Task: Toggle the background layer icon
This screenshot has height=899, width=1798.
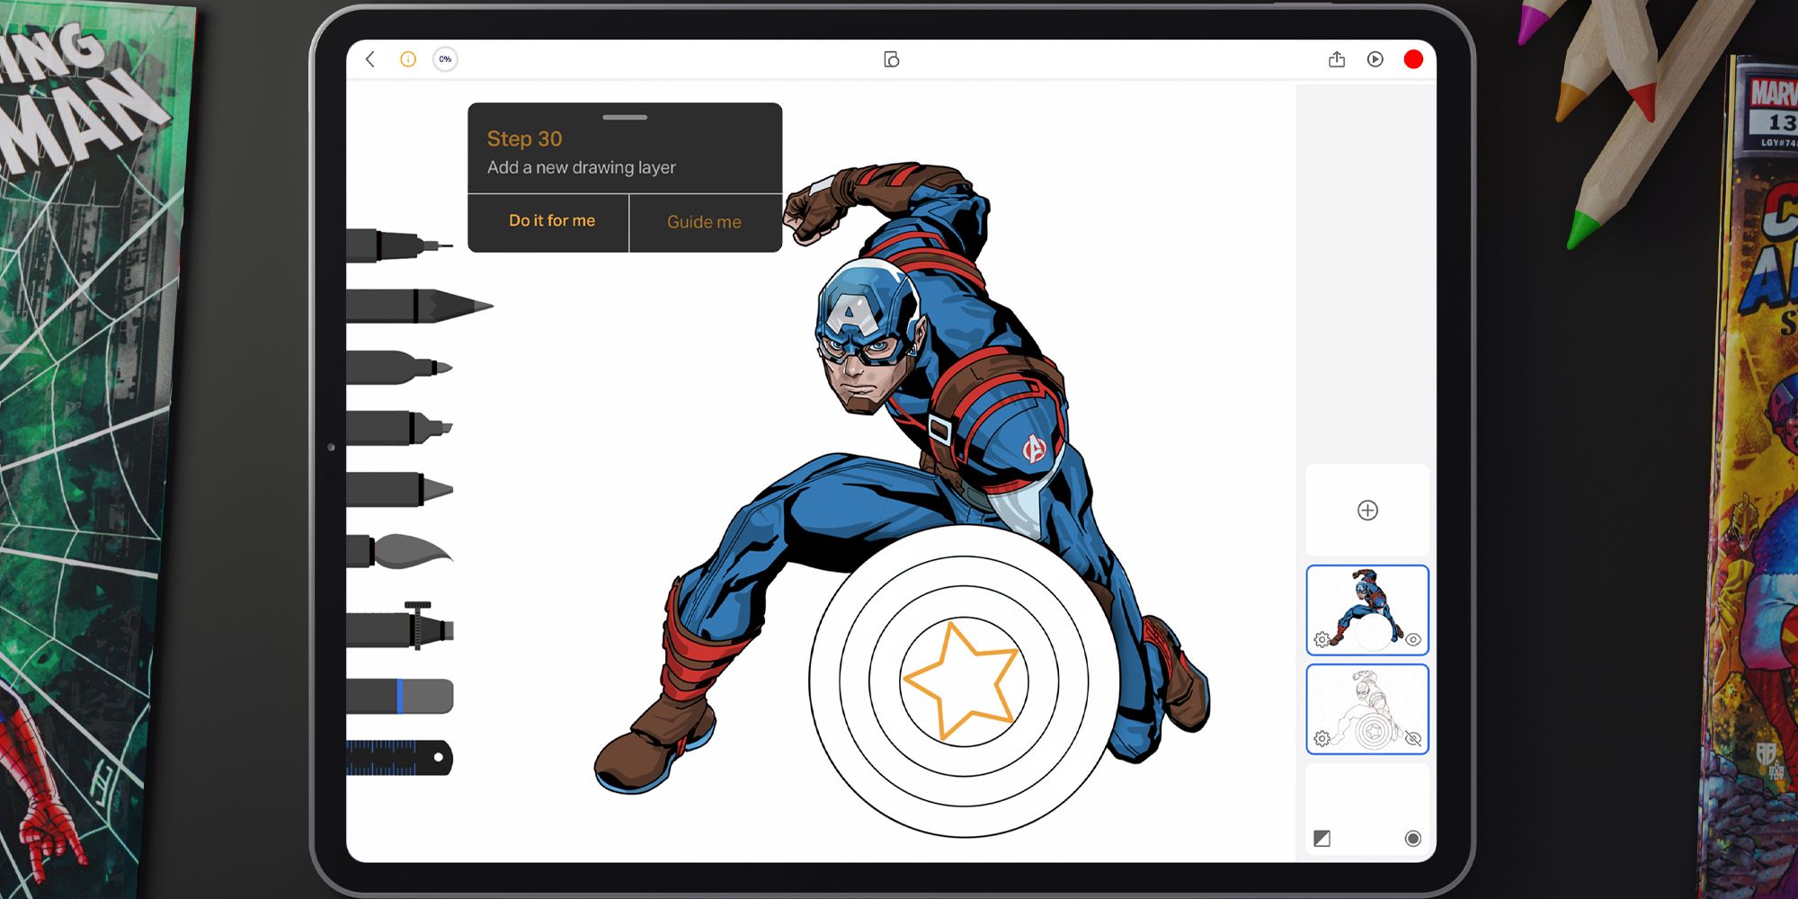Action: [1322, 839]
